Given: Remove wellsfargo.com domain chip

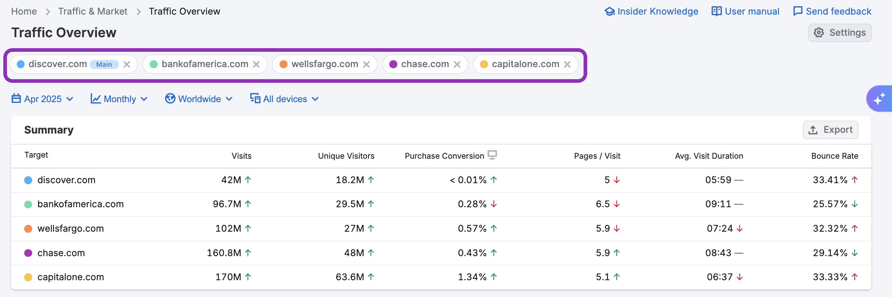Looking at the screenshot, I should point(366,65).
